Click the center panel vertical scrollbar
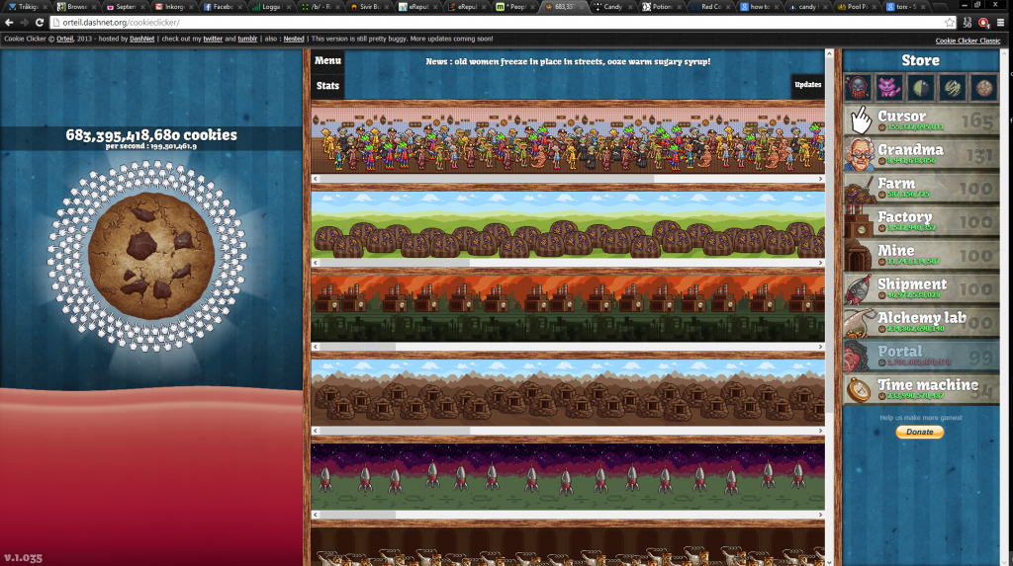 point(830,307)
